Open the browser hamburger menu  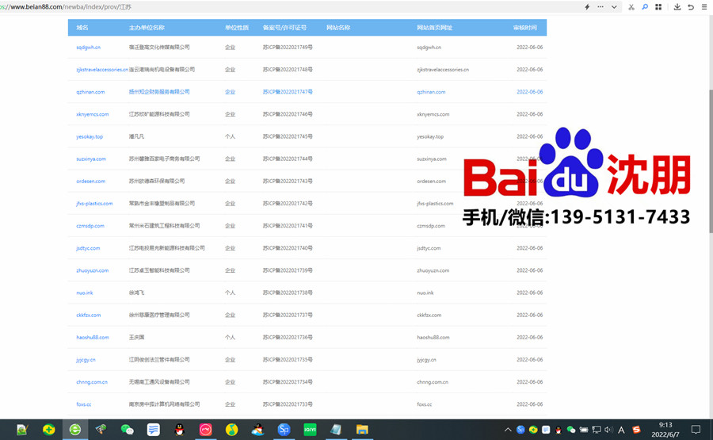pos(704,7)
